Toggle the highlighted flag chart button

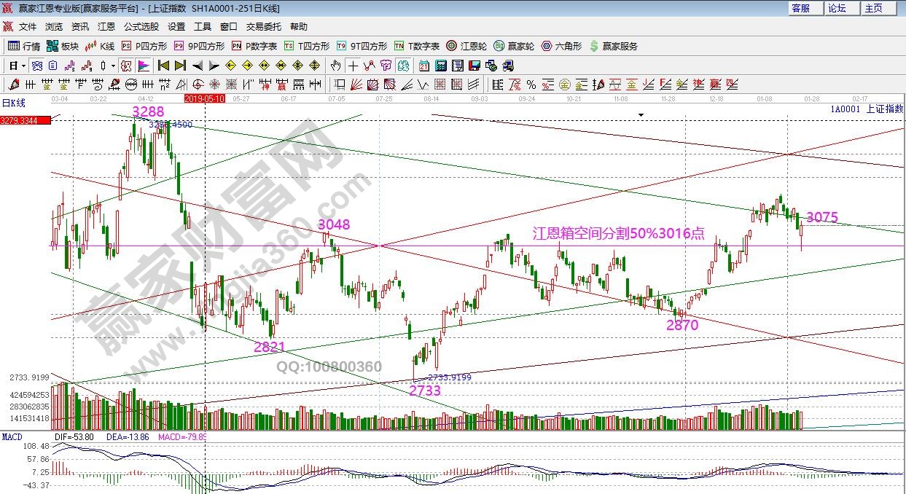point(143,66)
